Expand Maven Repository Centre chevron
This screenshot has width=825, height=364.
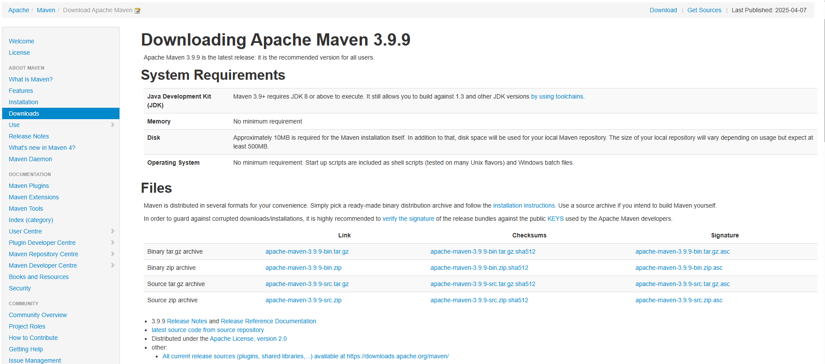coord(112,254)
